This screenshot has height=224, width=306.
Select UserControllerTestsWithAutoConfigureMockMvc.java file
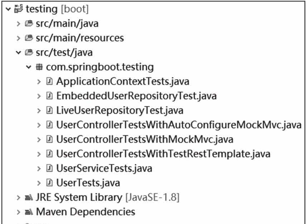click(x=179, y=125)
